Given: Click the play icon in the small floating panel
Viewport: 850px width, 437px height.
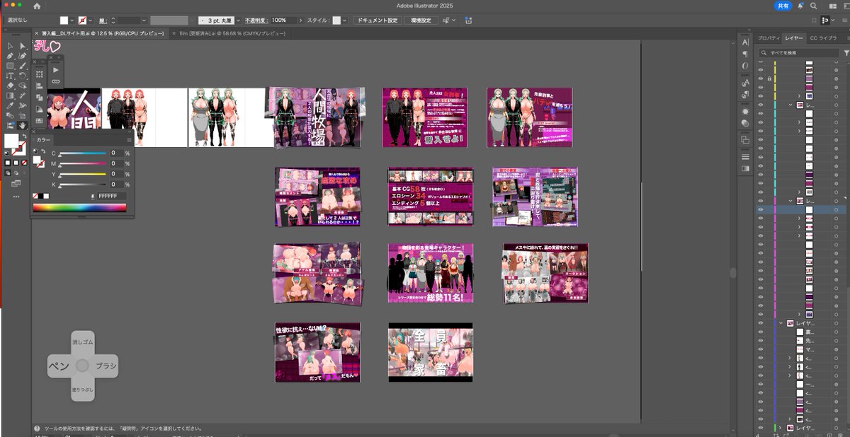Looking at the screenshot, I should point(56,70).
